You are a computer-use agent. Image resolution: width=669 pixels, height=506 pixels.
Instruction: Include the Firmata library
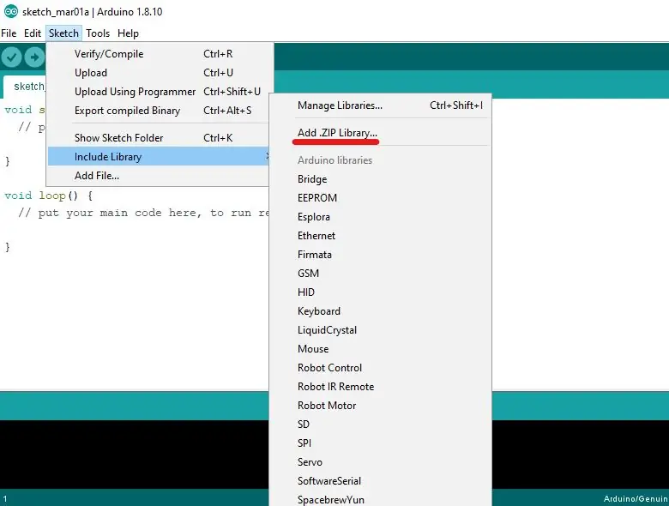(x=381, y=254)
